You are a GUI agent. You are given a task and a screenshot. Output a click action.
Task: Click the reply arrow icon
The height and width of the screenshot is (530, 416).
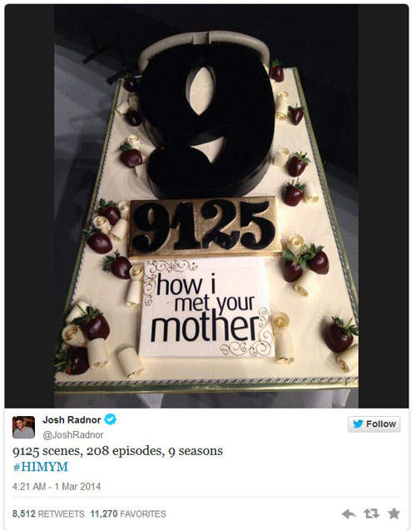[349, 514]
